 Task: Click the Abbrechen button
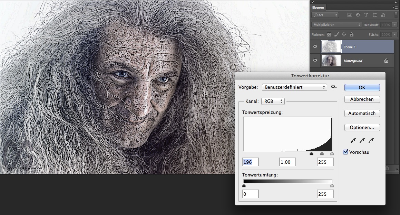362,99
